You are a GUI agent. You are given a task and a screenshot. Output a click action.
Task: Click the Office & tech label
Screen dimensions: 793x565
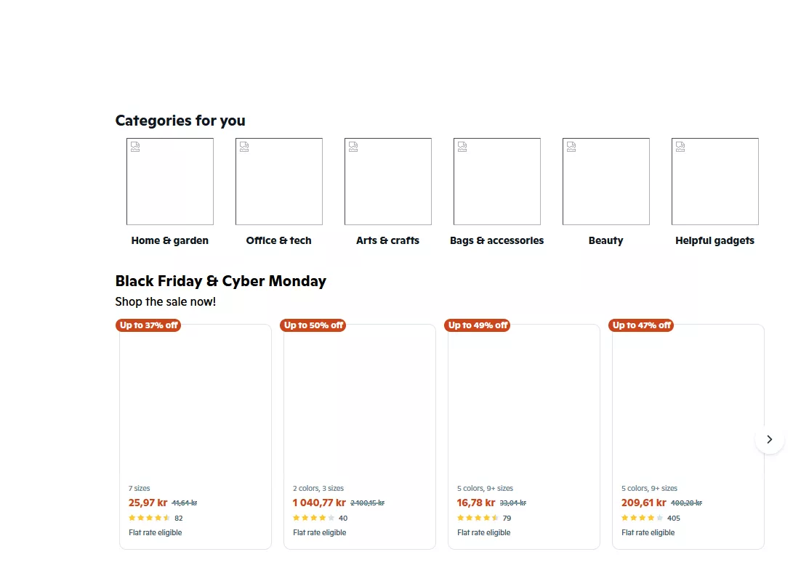coord(279,240)
